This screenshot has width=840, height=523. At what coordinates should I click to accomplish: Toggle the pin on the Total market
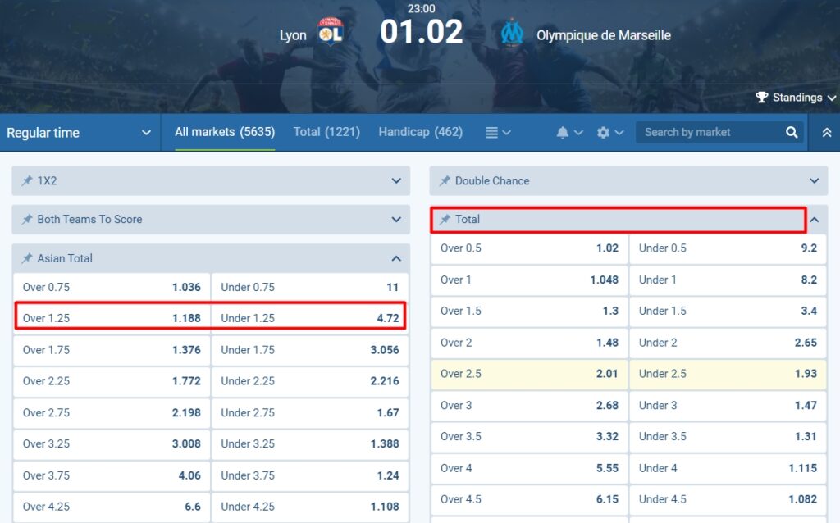tap(444, 219)
